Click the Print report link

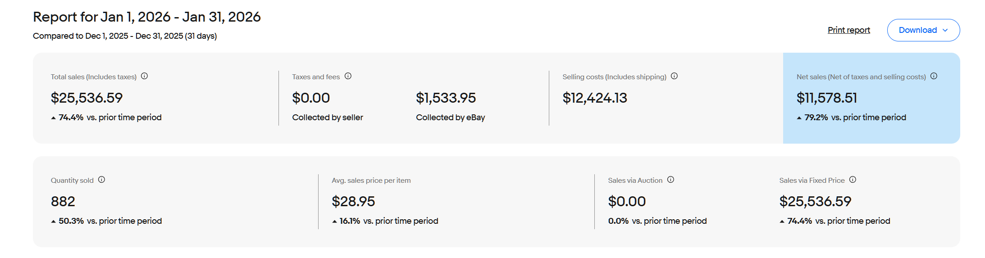click(x=848, y=30)
